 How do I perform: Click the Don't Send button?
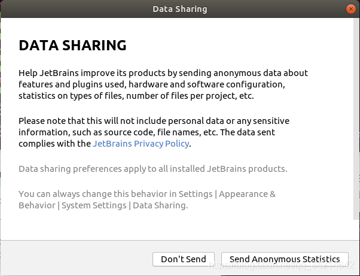(x=184, y=259)
